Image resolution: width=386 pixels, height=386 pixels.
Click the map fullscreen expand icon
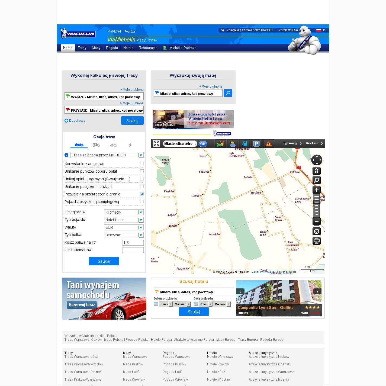[x=156, y=144]
